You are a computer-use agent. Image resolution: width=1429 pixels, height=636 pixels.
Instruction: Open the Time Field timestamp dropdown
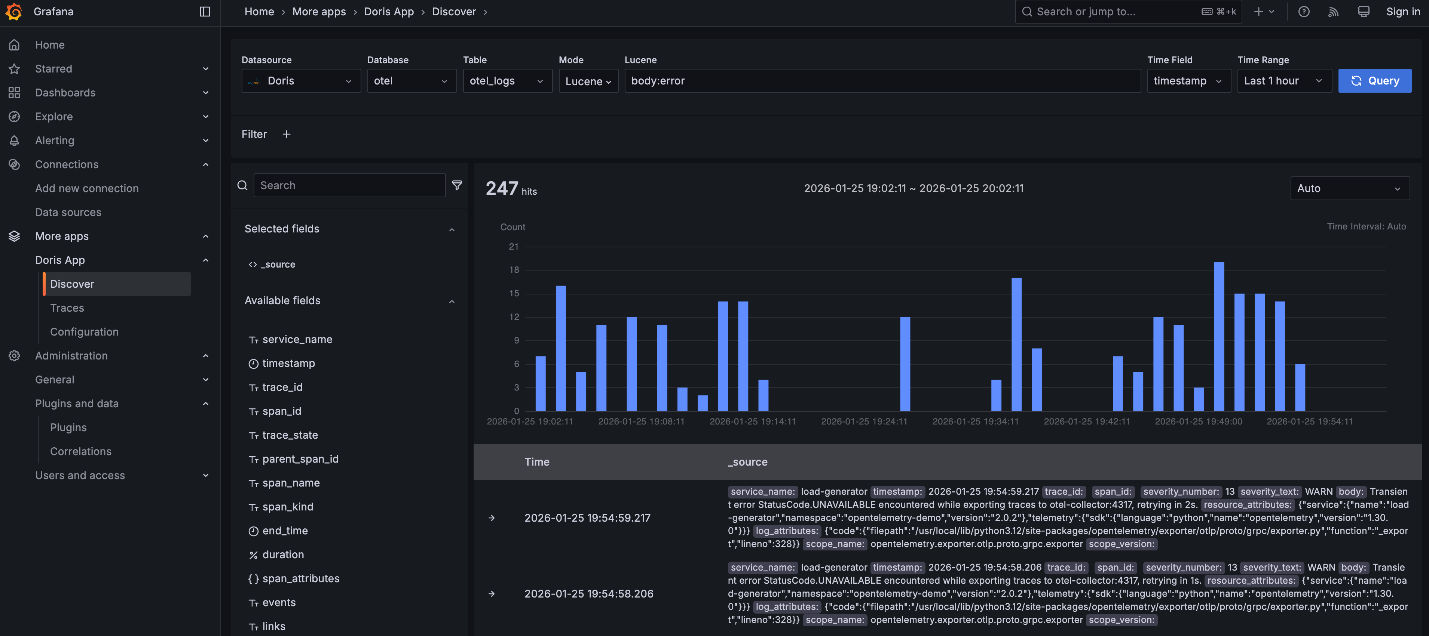[x=1189, y=81]
